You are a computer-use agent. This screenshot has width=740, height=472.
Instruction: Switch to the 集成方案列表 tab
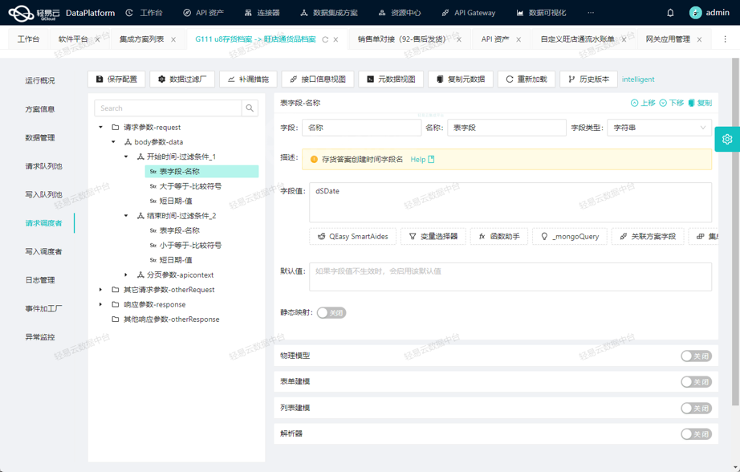[x=141, y=39]
